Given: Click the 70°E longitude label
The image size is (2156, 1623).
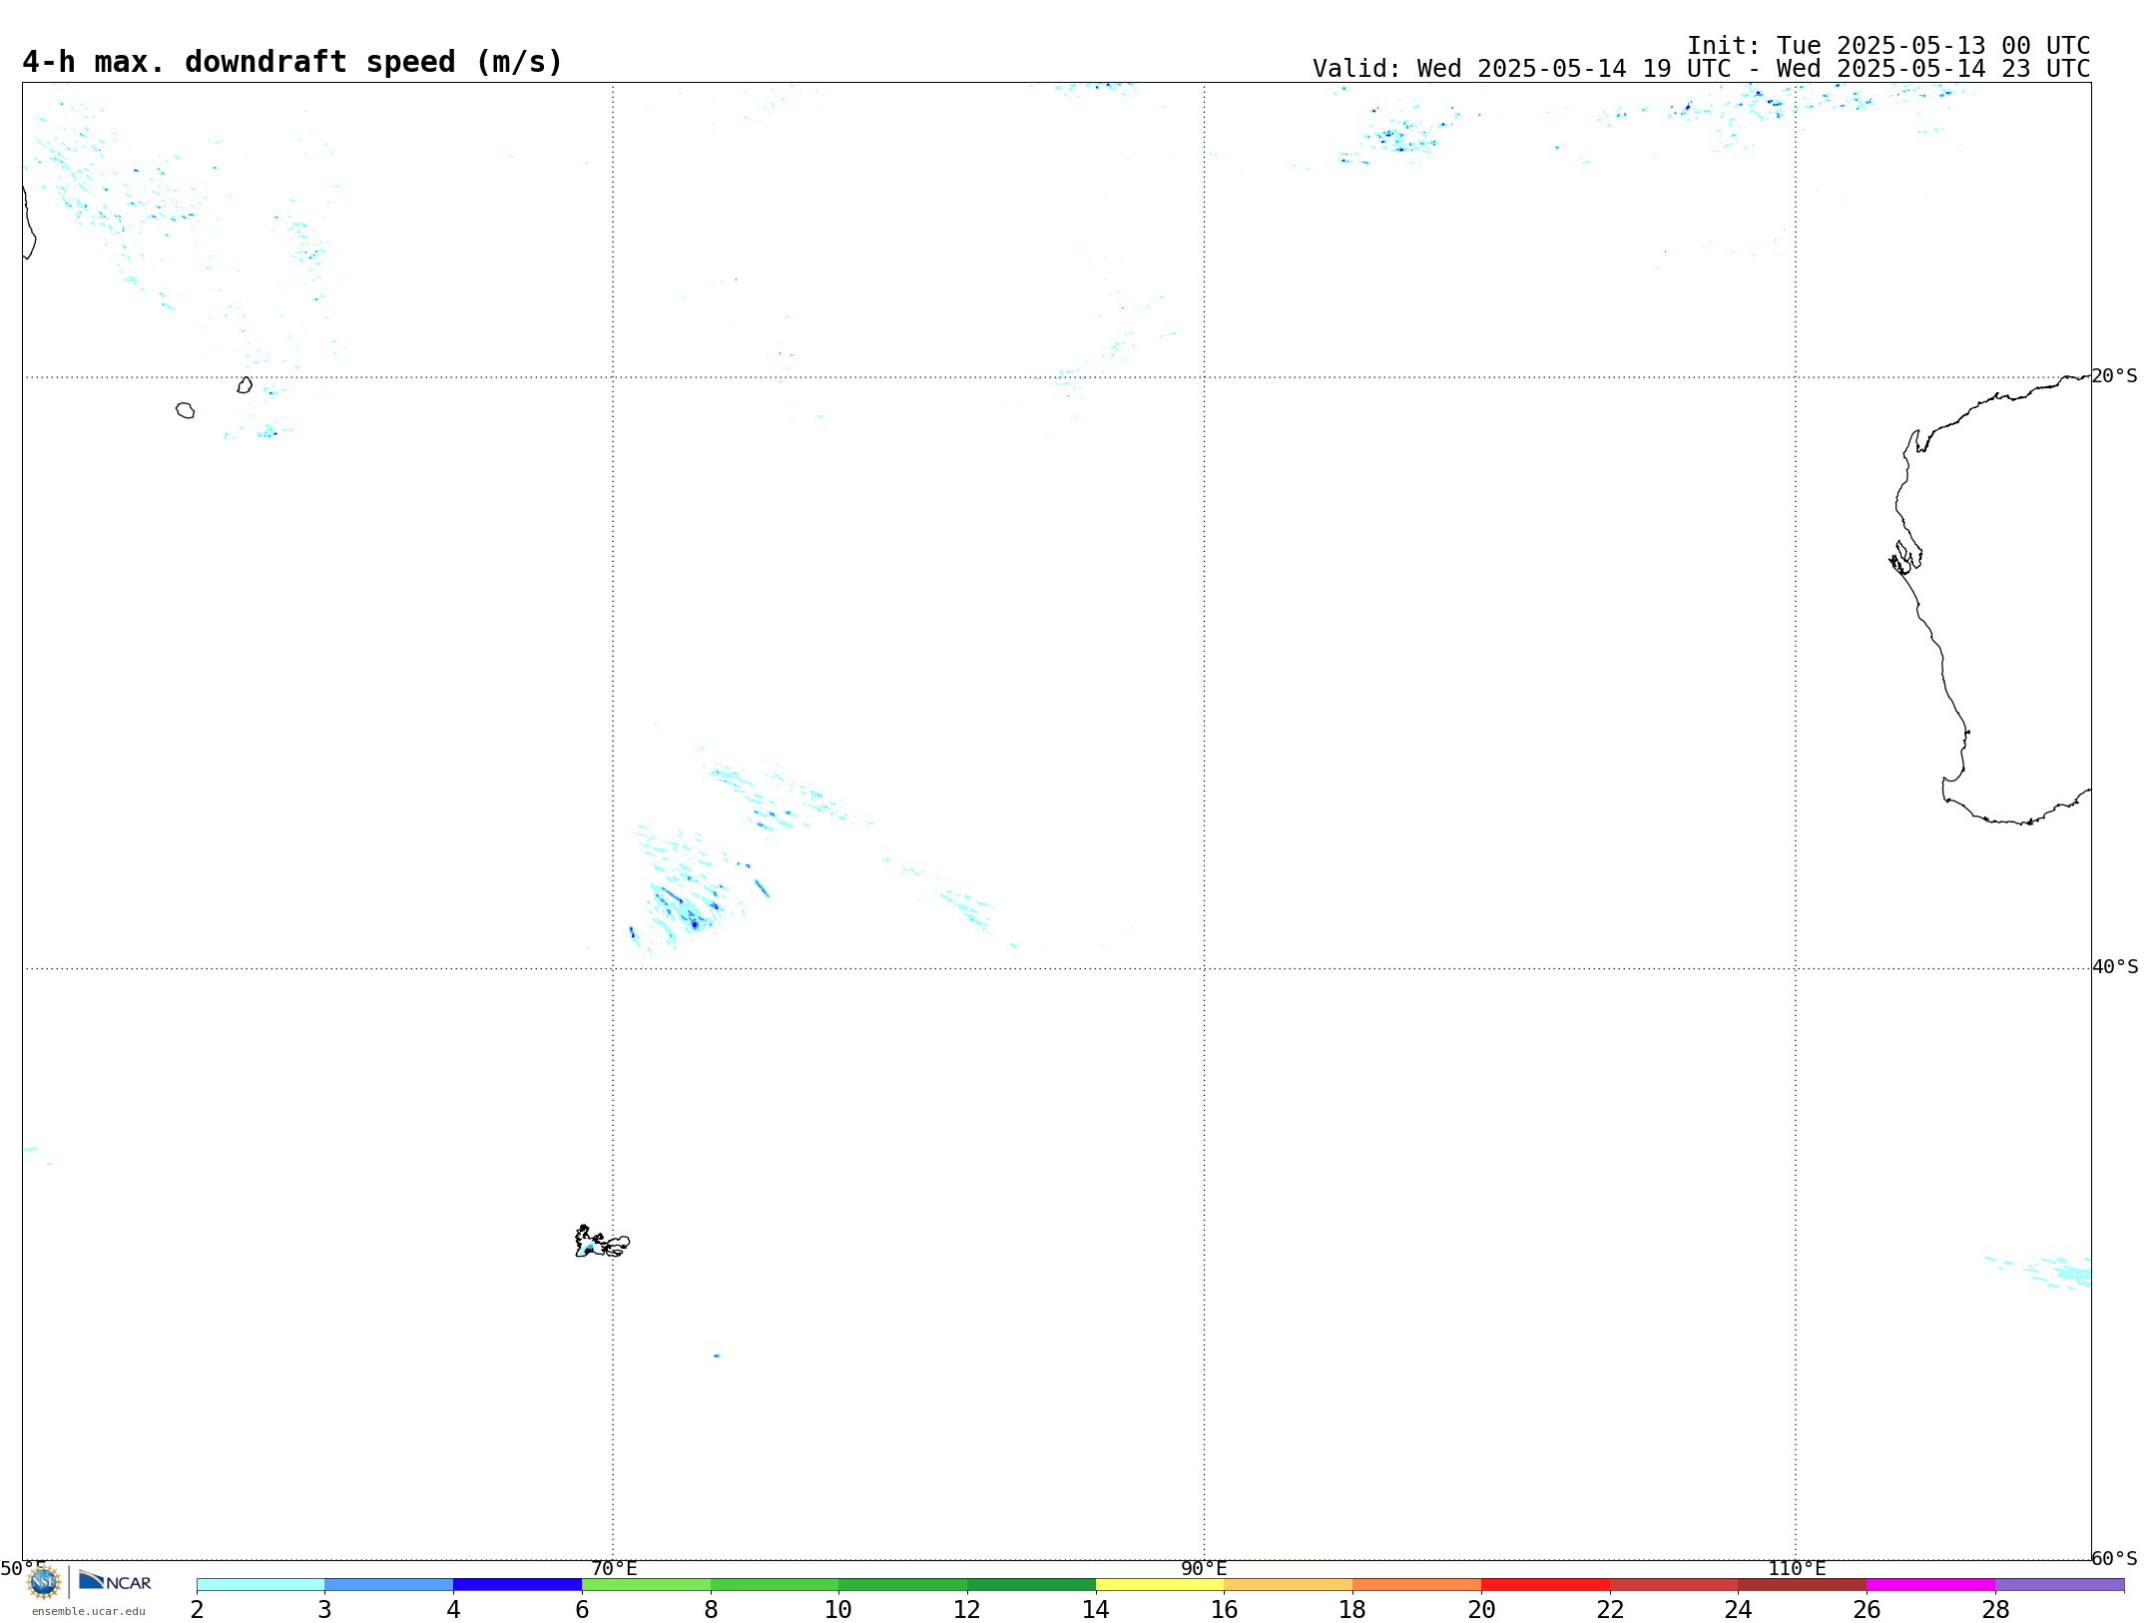Looking at the screenshot, I should pos(614,1569).
